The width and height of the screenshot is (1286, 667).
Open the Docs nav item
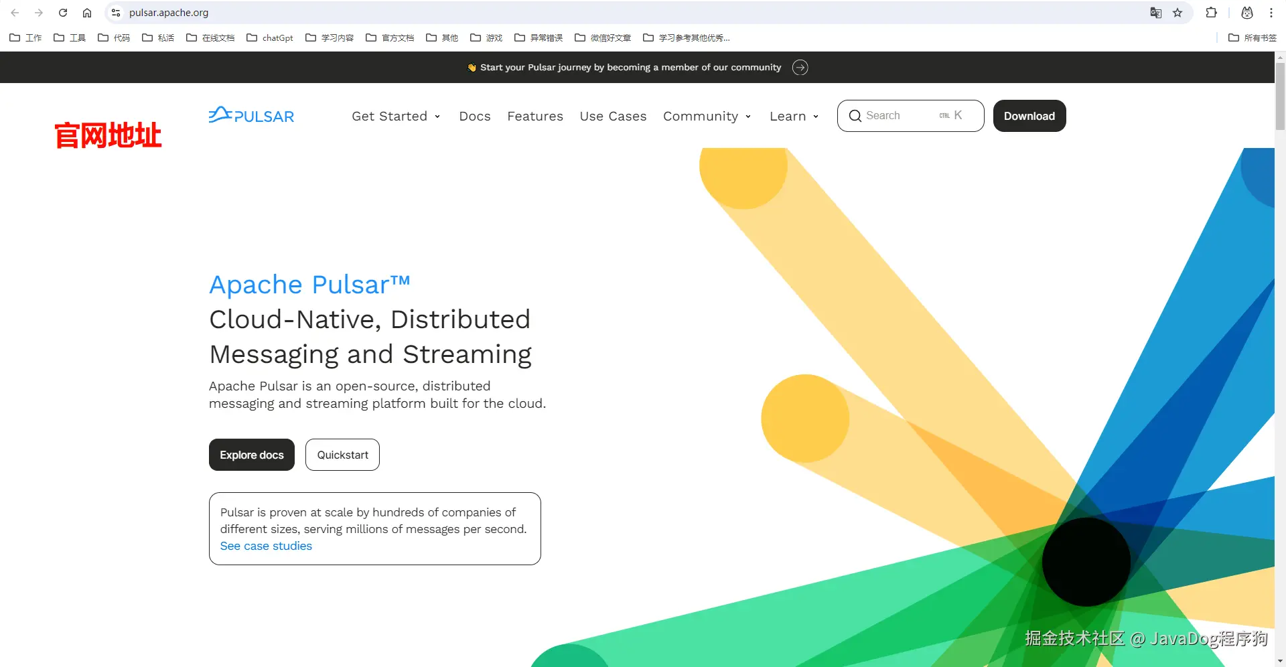pos(475,116)
